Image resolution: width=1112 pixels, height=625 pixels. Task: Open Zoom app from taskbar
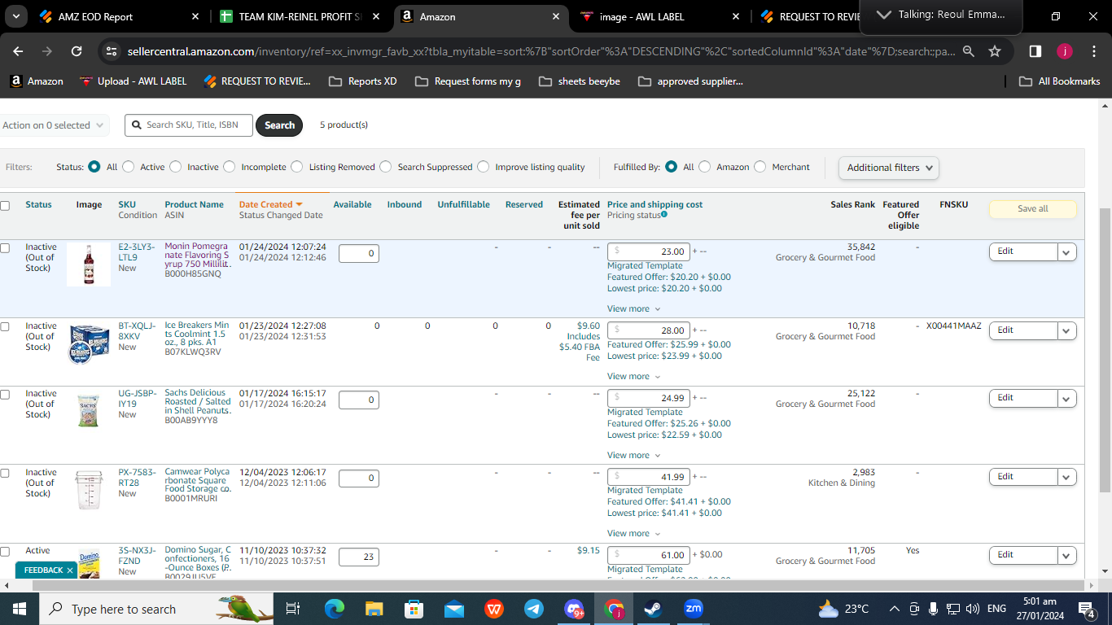click(x=693, y=609)
